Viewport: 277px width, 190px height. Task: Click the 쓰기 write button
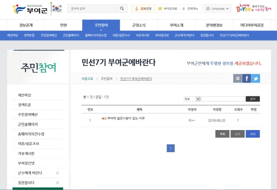coord(237,134)
